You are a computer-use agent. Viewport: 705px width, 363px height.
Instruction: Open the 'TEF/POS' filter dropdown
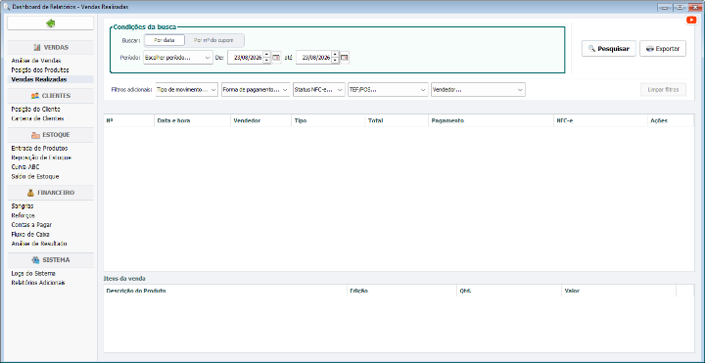pyautogui.click(x=388, y=89)
